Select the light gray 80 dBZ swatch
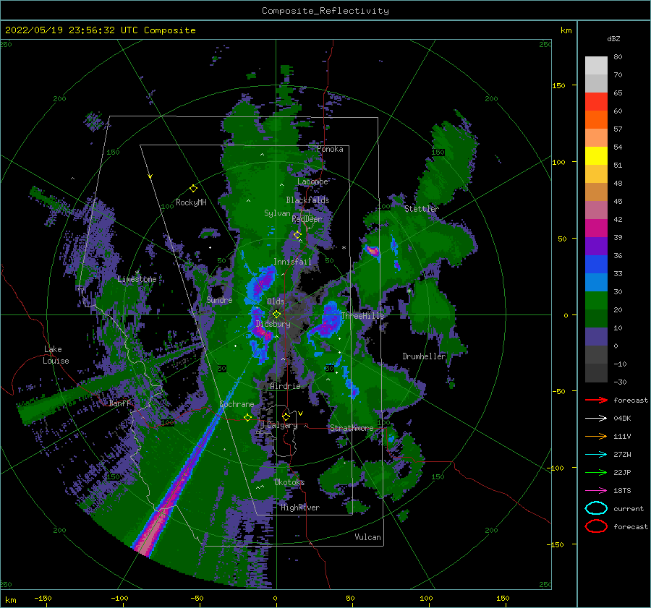The image size is (651, 608). point(596,65)
